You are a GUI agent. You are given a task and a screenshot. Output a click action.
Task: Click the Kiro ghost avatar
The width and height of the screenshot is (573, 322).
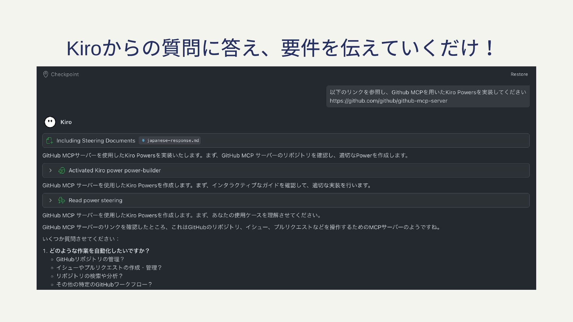pyautogui.click(x=50, y=122)
